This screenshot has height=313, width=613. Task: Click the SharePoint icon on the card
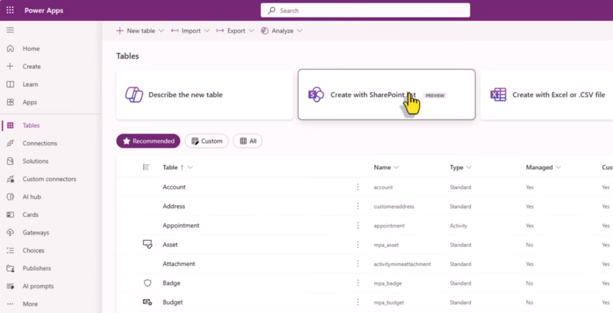(x=316, y=95)
